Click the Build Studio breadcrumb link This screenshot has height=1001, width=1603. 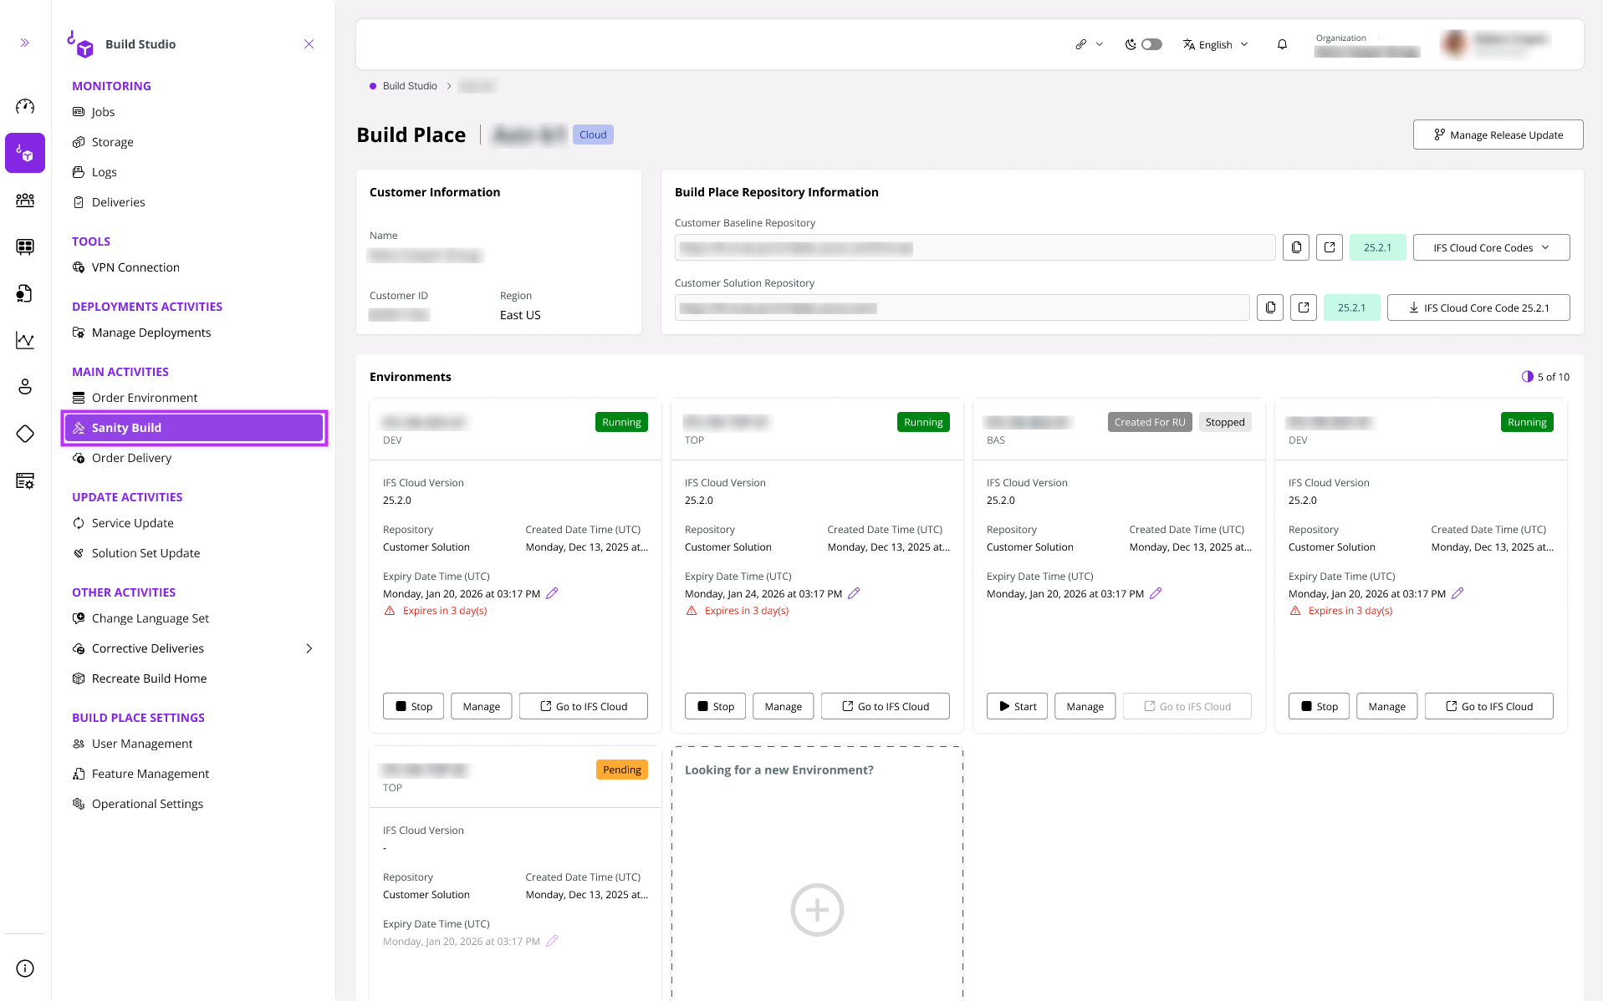[410, 86]
